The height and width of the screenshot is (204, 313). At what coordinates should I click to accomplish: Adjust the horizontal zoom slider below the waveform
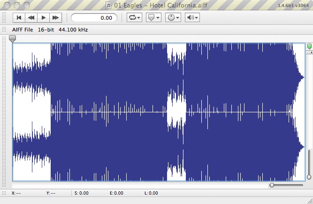(272, 185)
